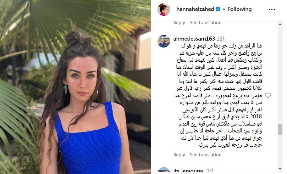Open its_janjouna avatar at the bottom
287x174 pixels.
[x=164, y=170]
